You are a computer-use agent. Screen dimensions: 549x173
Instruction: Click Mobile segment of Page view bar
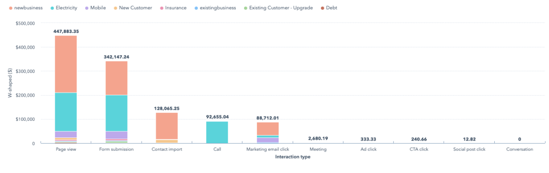pyautogui.click(x=66, y=134)
